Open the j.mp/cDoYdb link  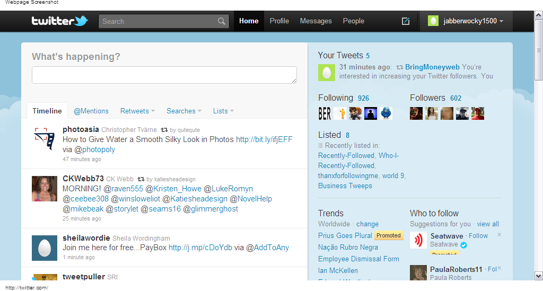coord(200,248)
